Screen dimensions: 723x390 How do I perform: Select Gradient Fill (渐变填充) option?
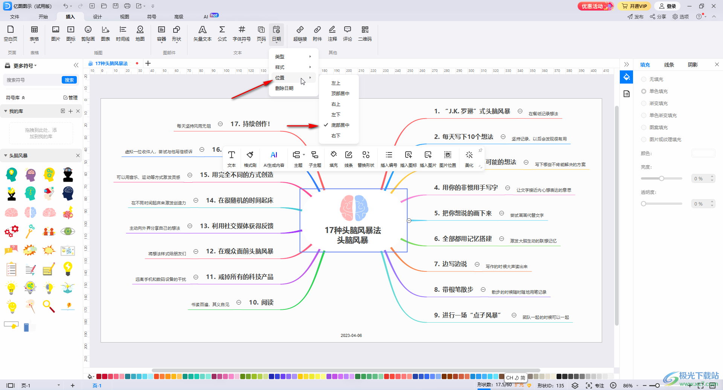point(654,104)
